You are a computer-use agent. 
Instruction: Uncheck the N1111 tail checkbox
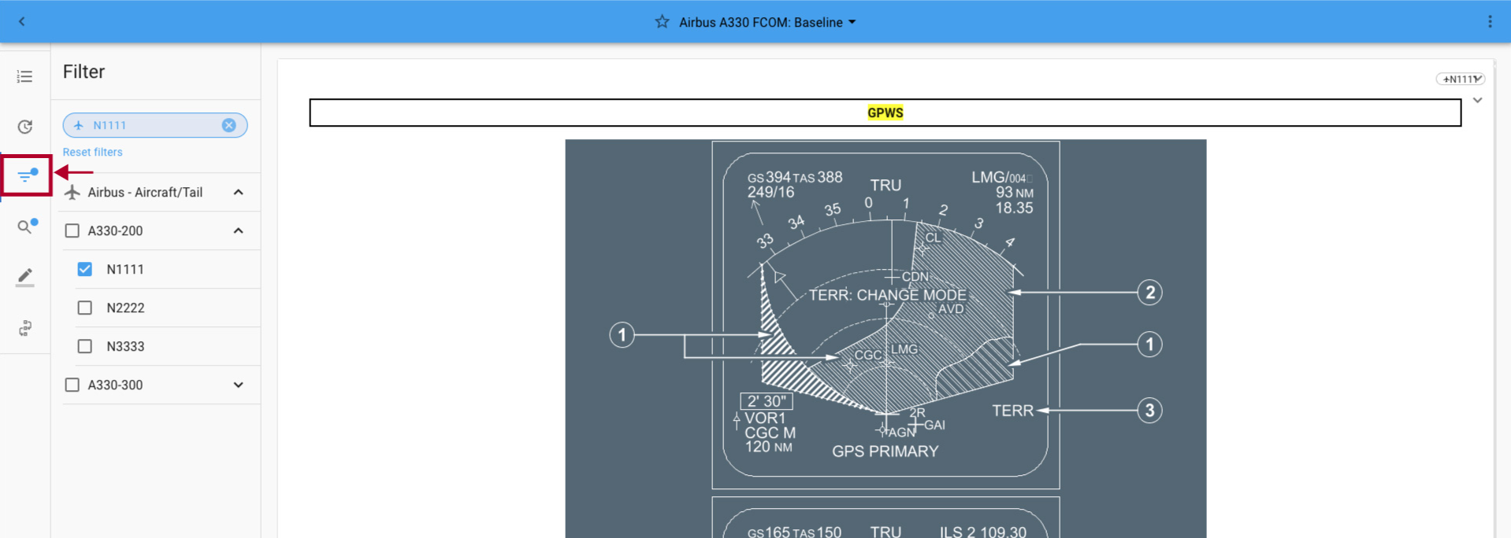85,269
